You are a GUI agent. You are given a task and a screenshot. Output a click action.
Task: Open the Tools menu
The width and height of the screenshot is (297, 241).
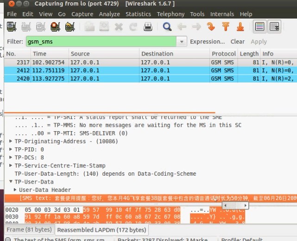coord(197,14)
